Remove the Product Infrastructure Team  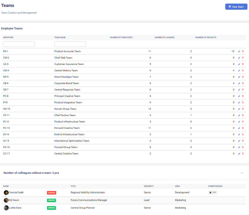point(243,122)
